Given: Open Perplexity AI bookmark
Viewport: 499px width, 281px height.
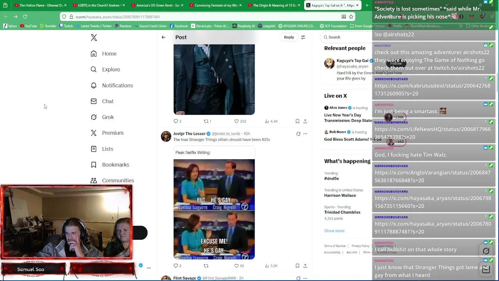Looking at the screenshot, I should click(x=244, y=26).
